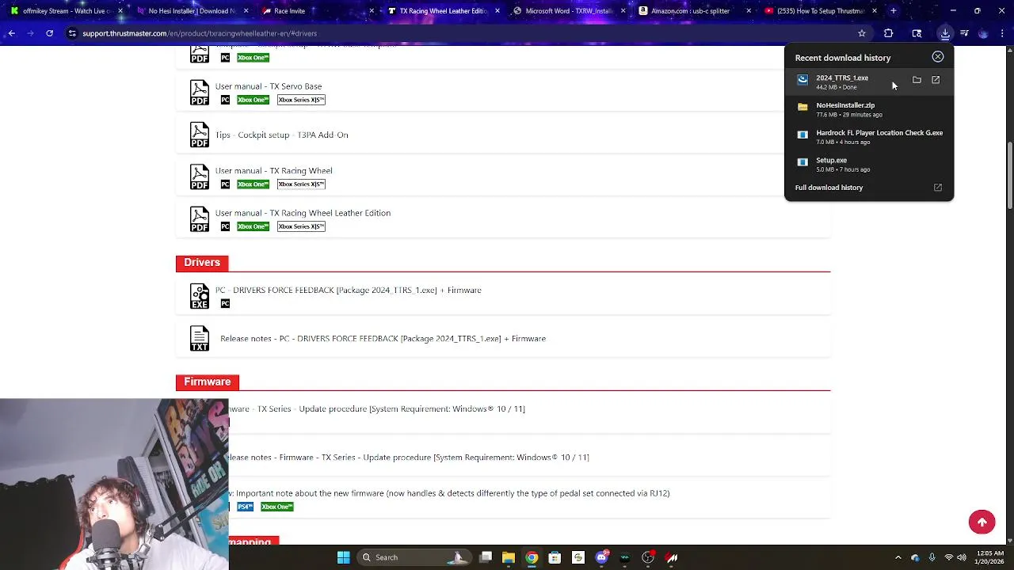Open a new browser tab
This screenshot has height=570, width=1014.
coord(893,11)
